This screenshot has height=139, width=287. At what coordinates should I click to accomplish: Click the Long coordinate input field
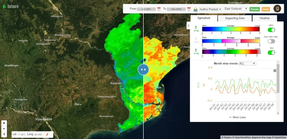pyautogui.click(x=38, y=134)
